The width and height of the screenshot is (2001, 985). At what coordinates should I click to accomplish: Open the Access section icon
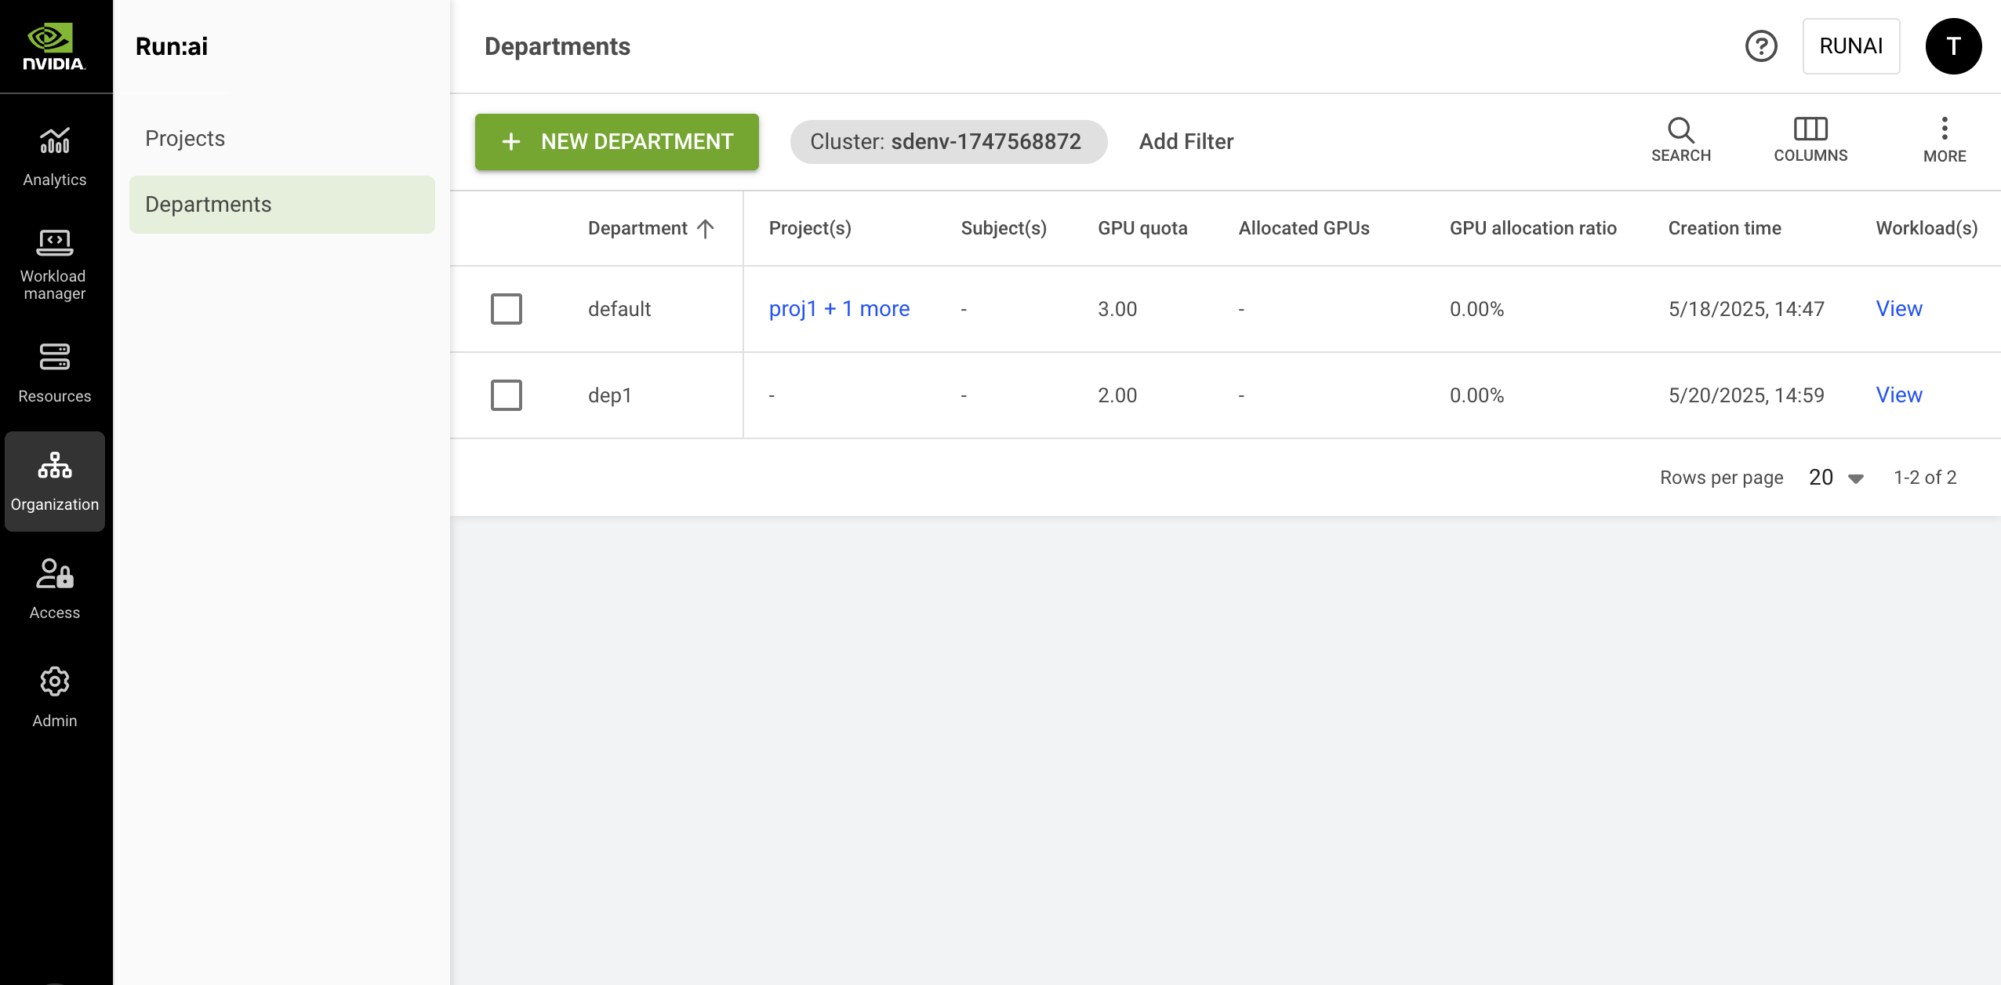[55, 574]
